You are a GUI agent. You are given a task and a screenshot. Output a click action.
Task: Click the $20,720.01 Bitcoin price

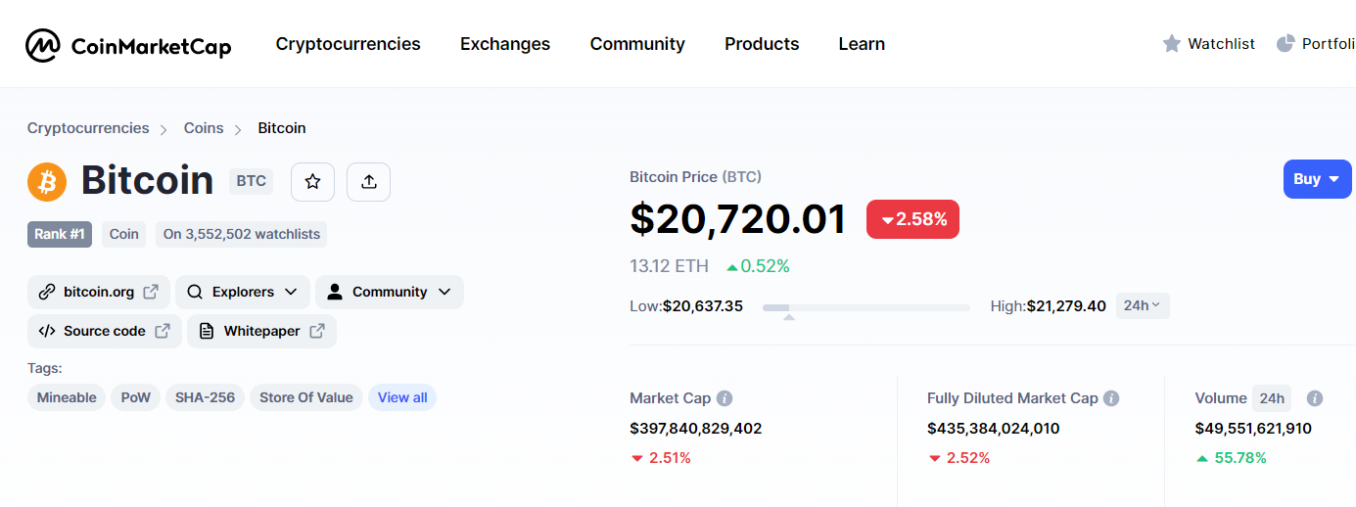pos(738,219)
